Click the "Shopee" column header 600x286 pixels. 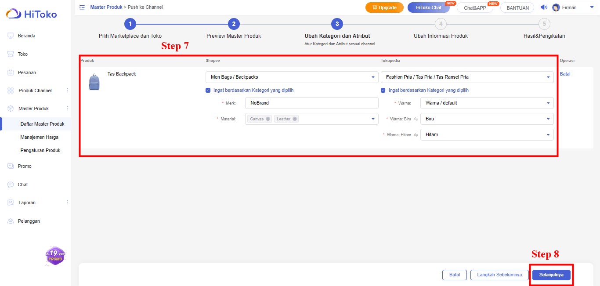click(213, 61)
